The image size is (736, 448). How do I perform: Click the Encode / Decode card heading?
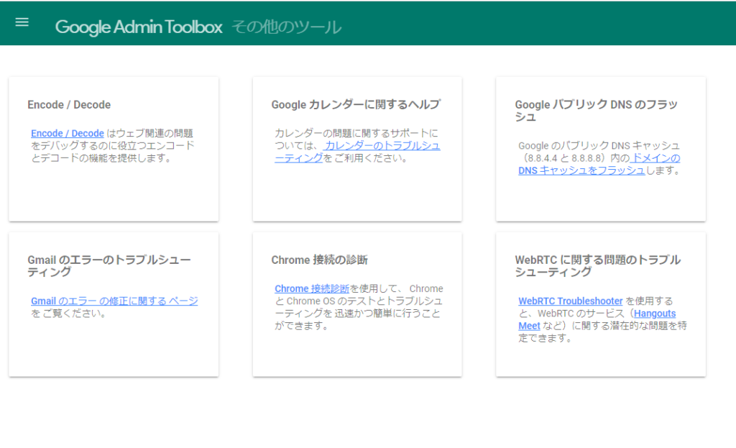[68, 104]
